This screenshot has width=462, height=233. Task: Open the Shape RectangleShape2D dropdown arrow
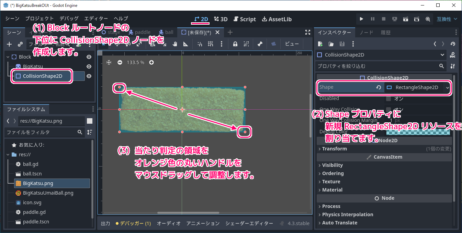point(447,87)
